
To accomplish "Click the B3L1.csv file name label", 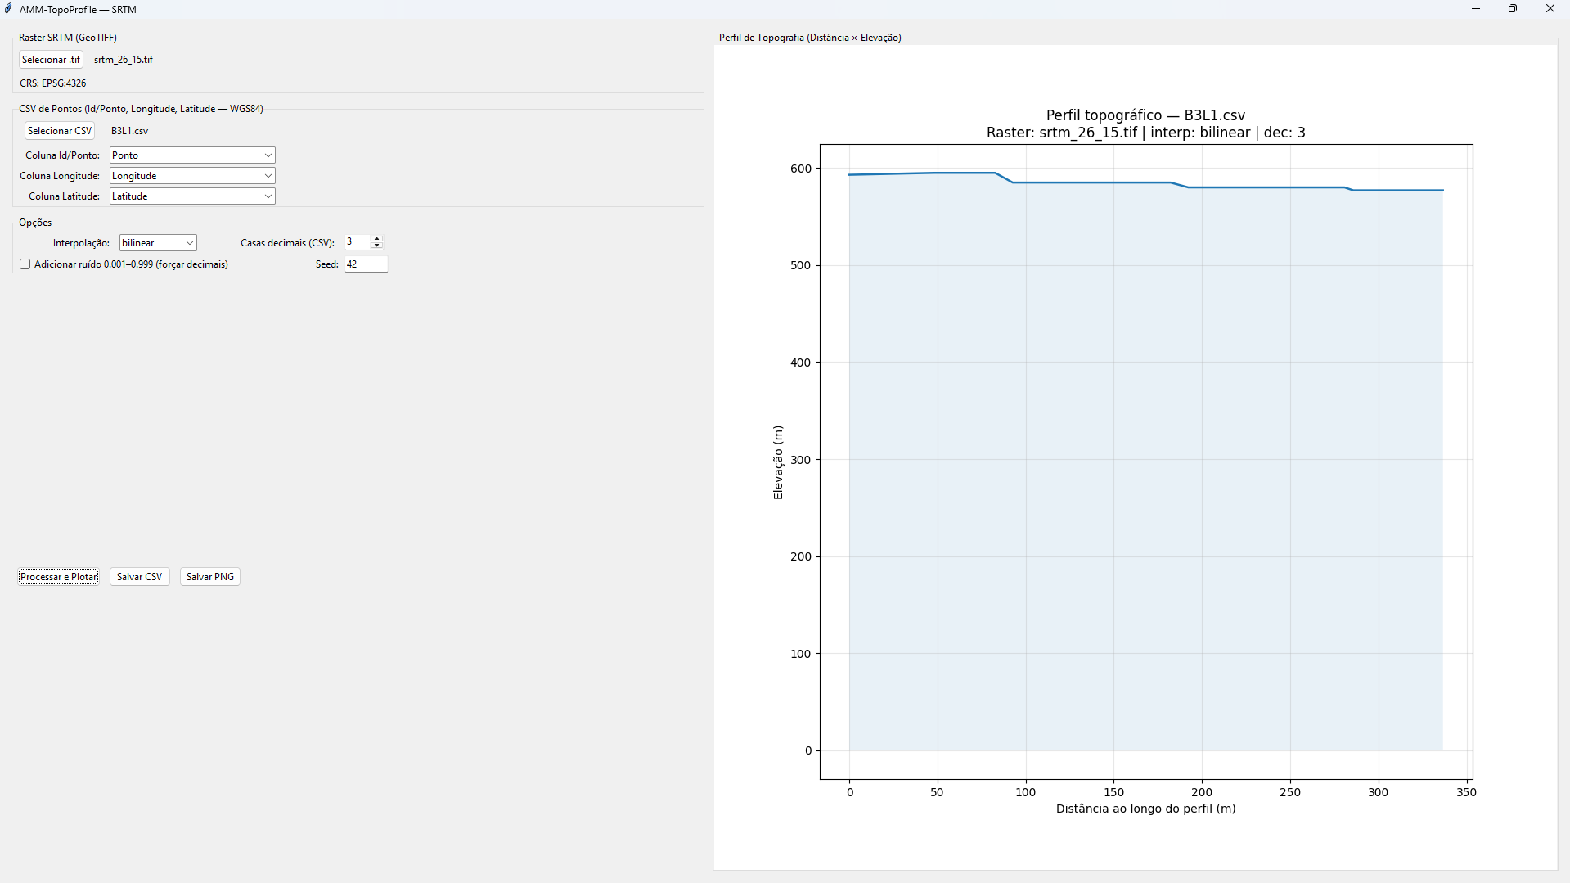I will 130,131.
